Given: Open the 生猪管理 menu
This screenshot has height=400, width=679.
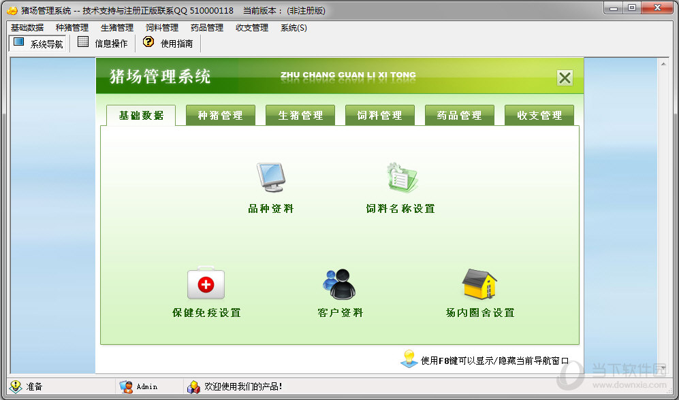Looking at the screenshot, I should pos(117,28).
